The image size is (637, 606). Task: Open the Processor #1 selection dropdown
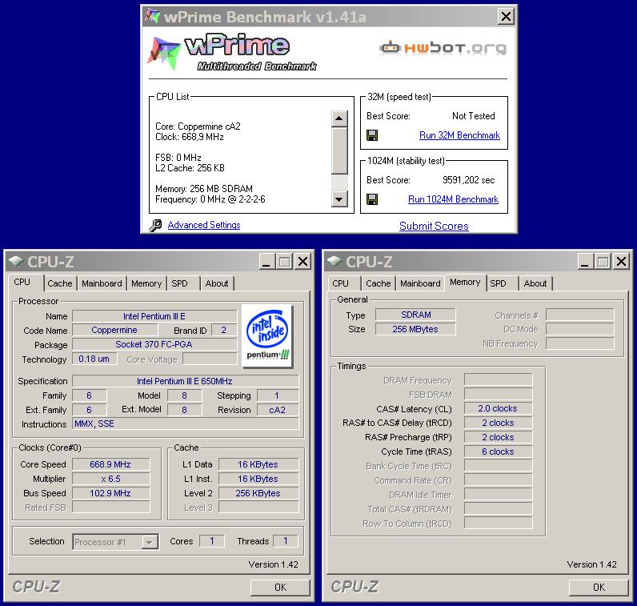[150, 542]
